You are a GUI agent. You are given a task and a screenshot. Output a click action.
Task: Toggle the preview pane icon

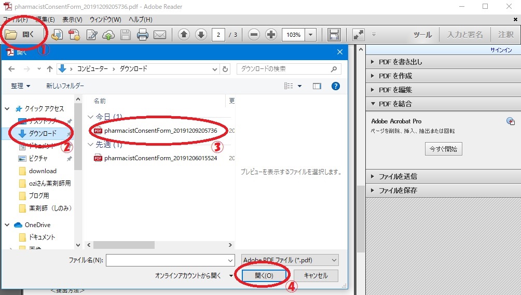317,86
